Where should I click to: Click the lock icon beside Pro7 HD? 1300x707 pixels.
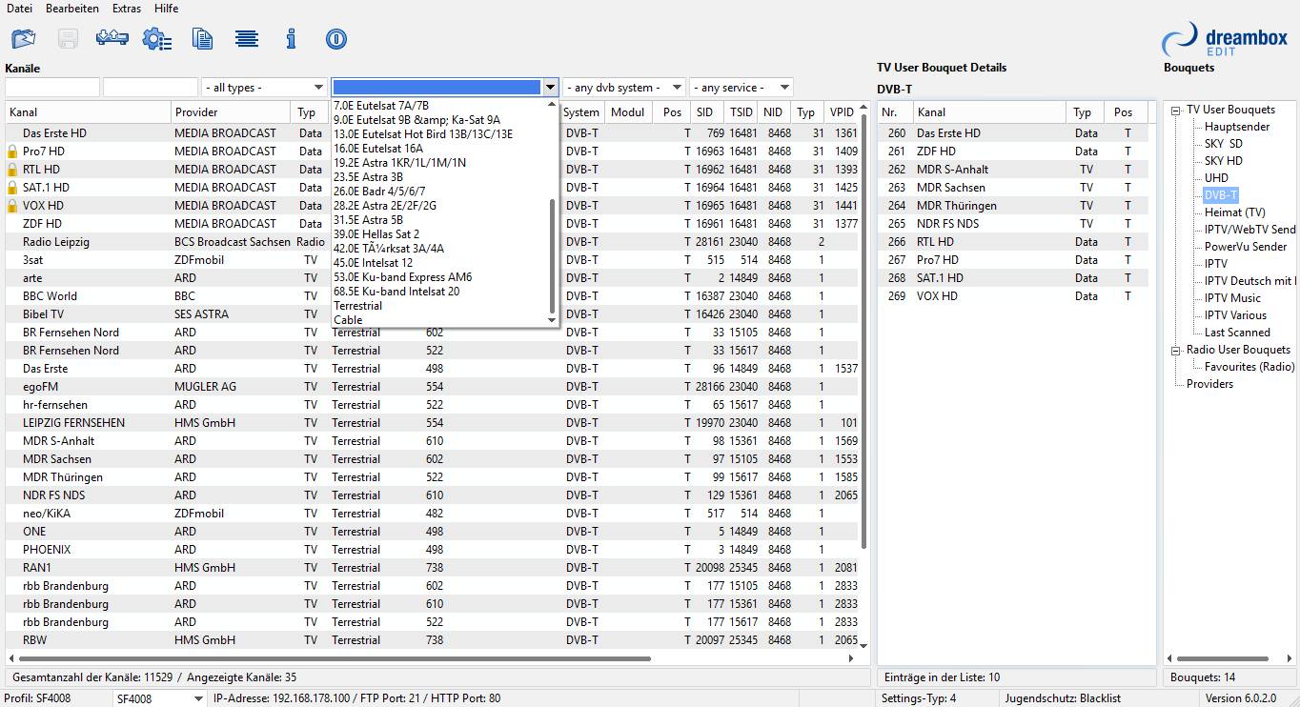click(12, 151)
